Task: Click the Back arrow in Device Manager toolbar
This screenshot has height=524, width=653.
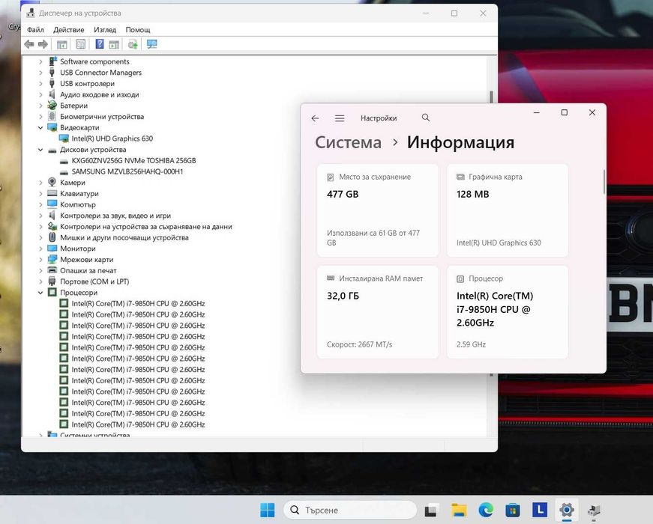Action: tap(28, 44)
